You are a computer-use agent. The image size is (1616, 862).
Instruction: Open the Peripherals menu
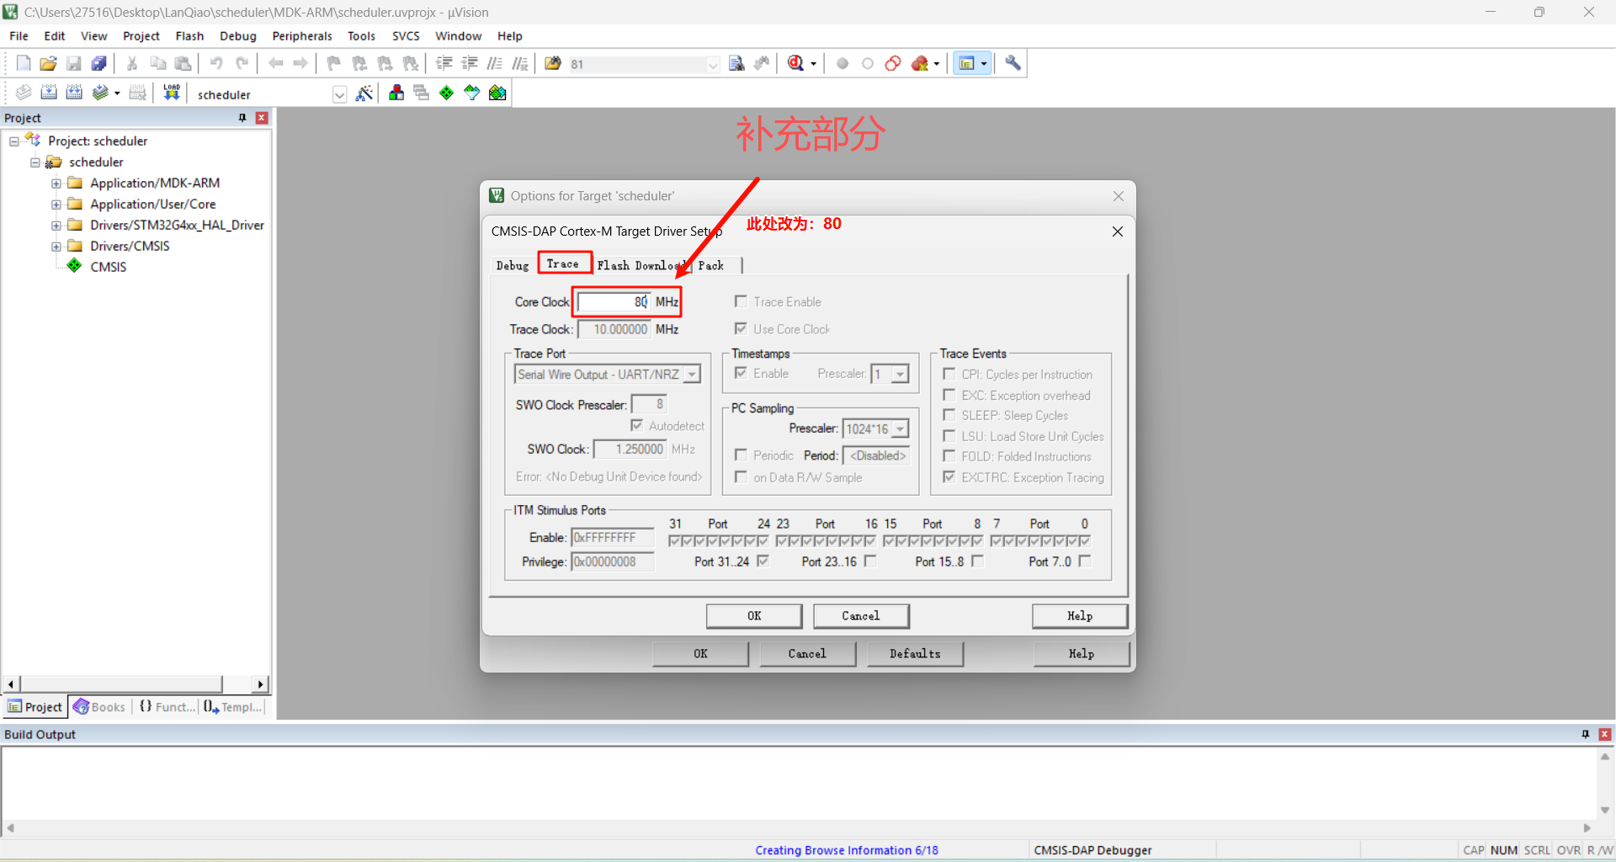(x=301, y=36)
